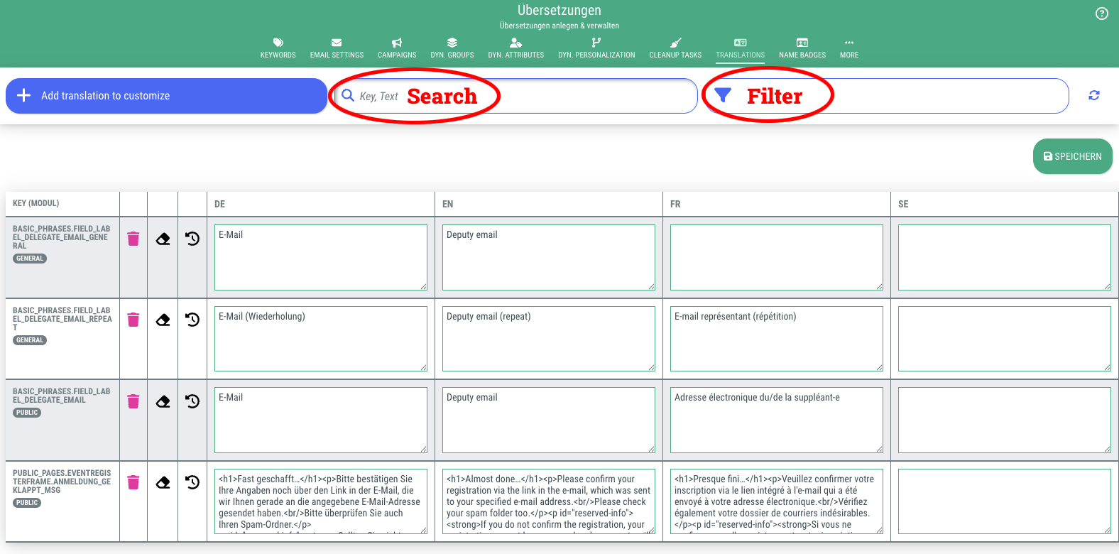Open history of the DELEGATE_EMAIL_REPEAT row
The height and width of the screenshot is (554, 1119).
tap(192, 320)
